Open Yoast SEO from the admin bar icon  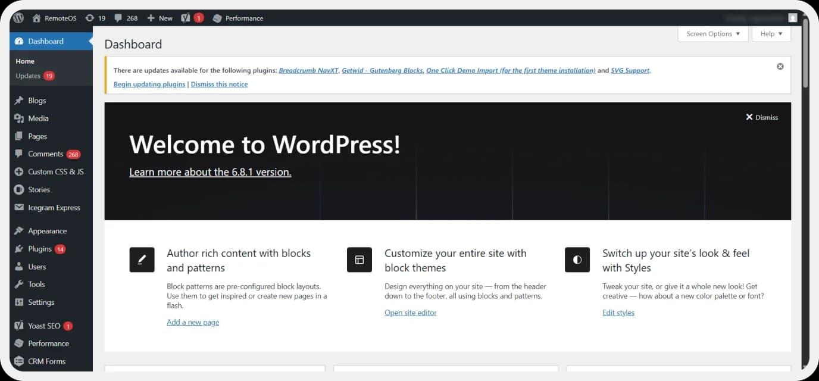point(186,18)
